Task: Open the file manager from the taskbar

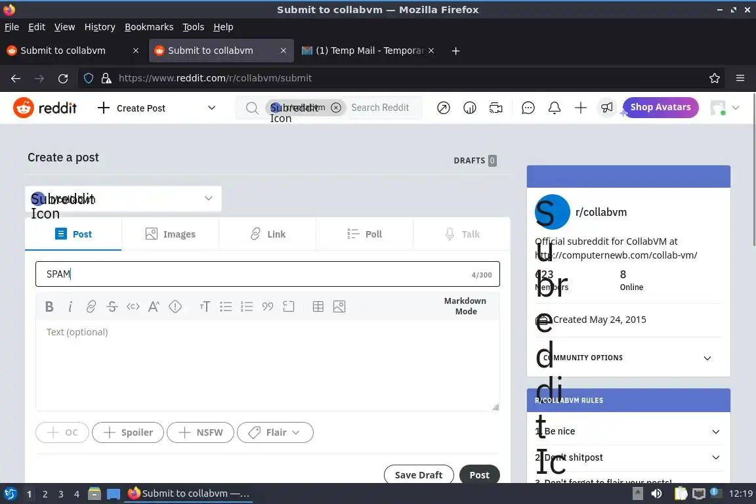Action: (x=94, y=493)
